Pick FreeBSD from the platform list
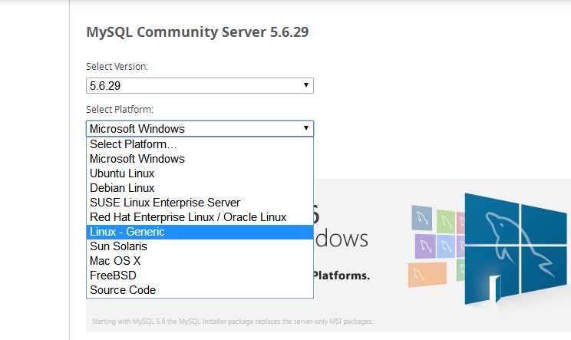The width and height of the screenshot is (571, 340). point(200,276)
